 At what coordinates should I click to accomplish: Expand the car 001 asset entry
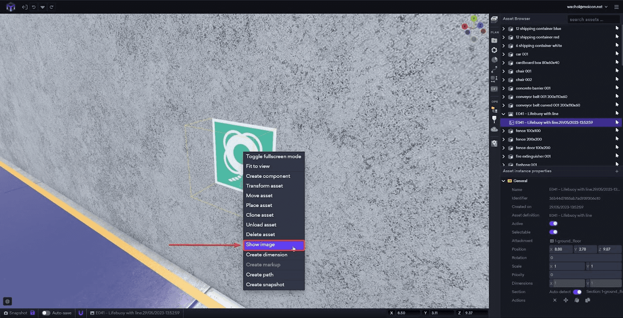pyautogui.click(x=504, y=54)
